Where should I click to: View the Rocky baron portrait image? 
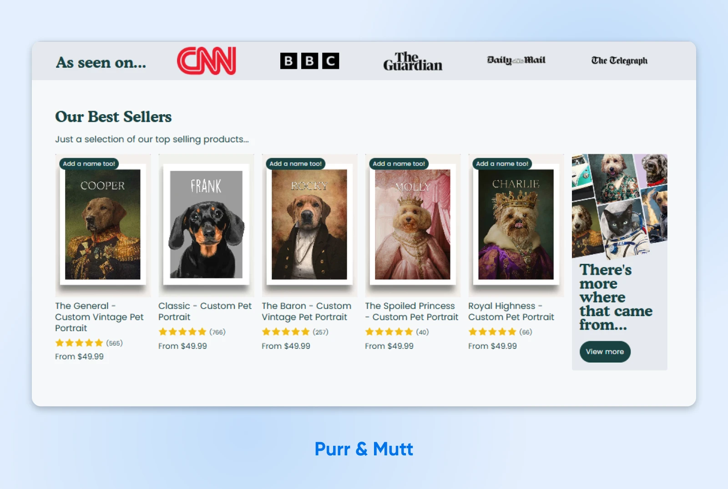[309, 225]
